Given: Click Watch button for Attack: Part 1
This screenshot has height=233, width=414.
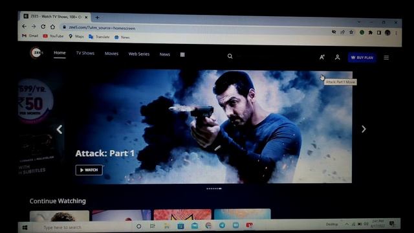Looking at the screenshot, I should click(89, 170).
